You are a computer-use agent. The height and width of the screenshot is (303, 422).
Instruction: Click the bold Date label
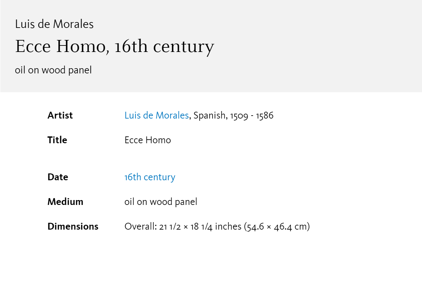pyautogui.click(x=58, y=177)
